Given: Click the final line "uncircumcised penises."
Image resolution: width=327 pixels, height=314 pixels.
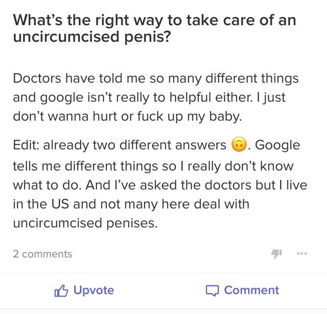Looking at the screenshot, I should tap(85, 223).
